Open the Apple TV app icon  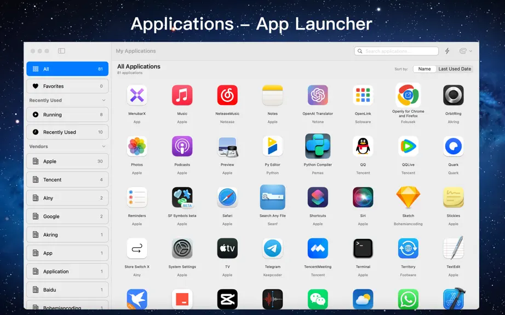(x=227, y=248)
